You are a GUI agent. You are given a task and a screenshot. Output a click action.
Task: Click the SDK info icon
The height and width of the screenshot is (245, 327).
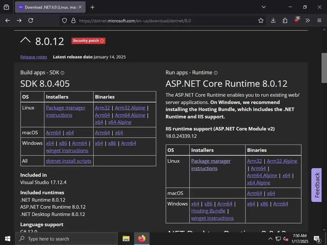tap(62, 73)
